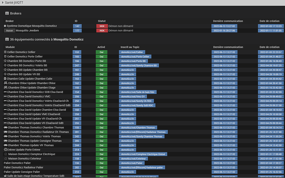Viewport: 285px width, 178px height.
Task: Click Inscrit au Topic column header
Action: point(130,47)
